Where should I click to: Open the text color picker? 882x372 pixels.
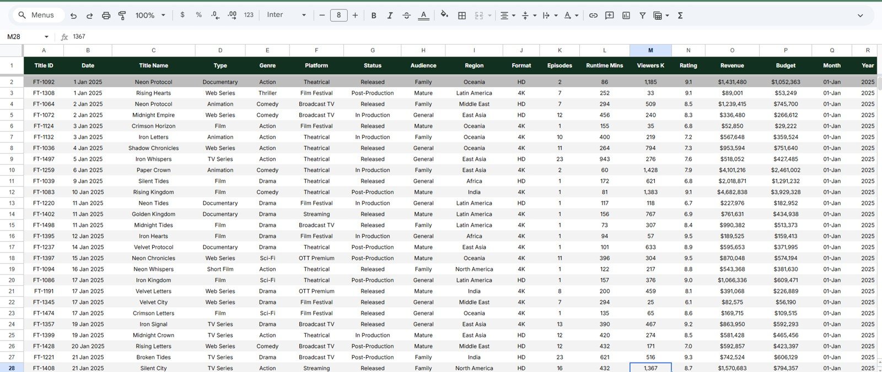point(423,15)
